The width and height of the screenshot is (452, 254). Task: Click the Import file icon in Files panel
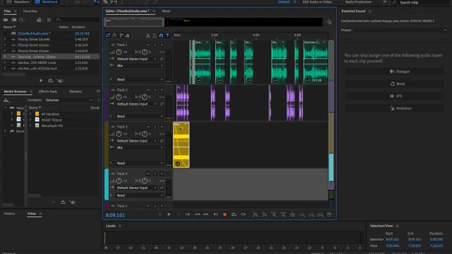[13, 19]
